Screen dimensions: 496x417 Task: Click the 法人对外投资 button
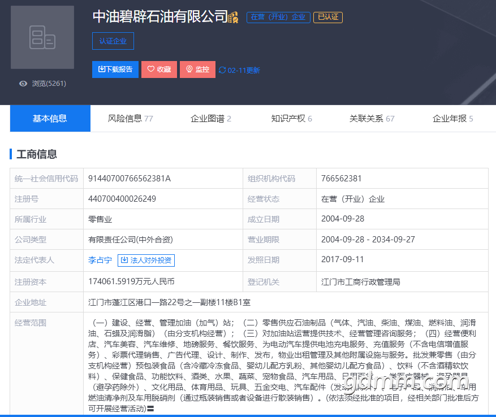pos(146,260)
